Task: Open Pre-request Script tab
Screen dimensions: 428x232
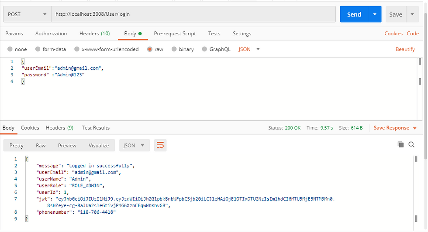Action: pos(175,34)
